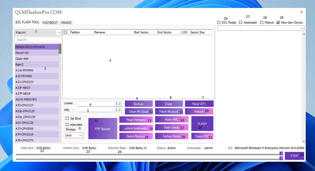Click the large FLASH button
Image resolution: width=315 pixels, height=171 pixels.
pos(202,124)
